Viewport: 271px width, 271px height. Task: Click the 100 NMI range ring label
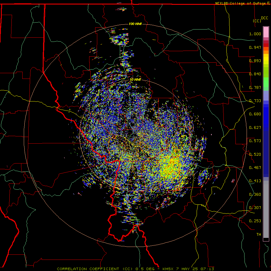pyautogui.click(x=135, y=24)
